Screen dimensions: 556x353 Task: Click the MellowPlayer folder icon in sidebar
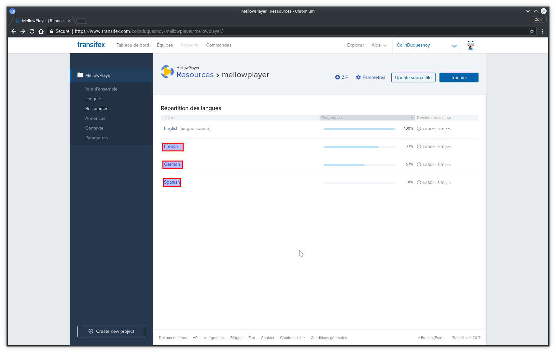point(80,75)
